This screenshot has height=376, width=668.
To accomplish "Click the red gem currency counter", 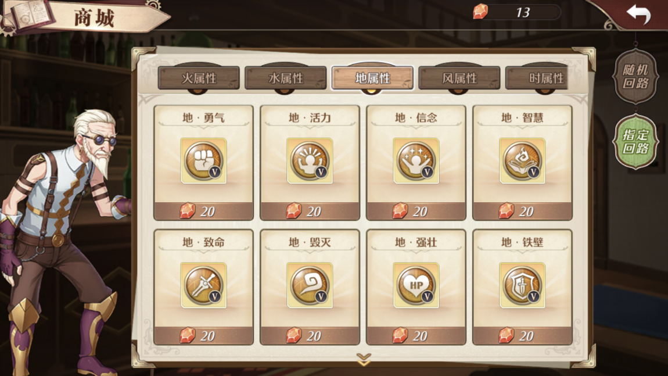I will [x=517, y=12].
